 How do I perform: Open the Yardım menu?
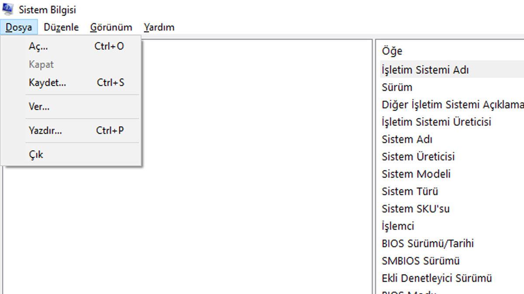tap(159, 27)
